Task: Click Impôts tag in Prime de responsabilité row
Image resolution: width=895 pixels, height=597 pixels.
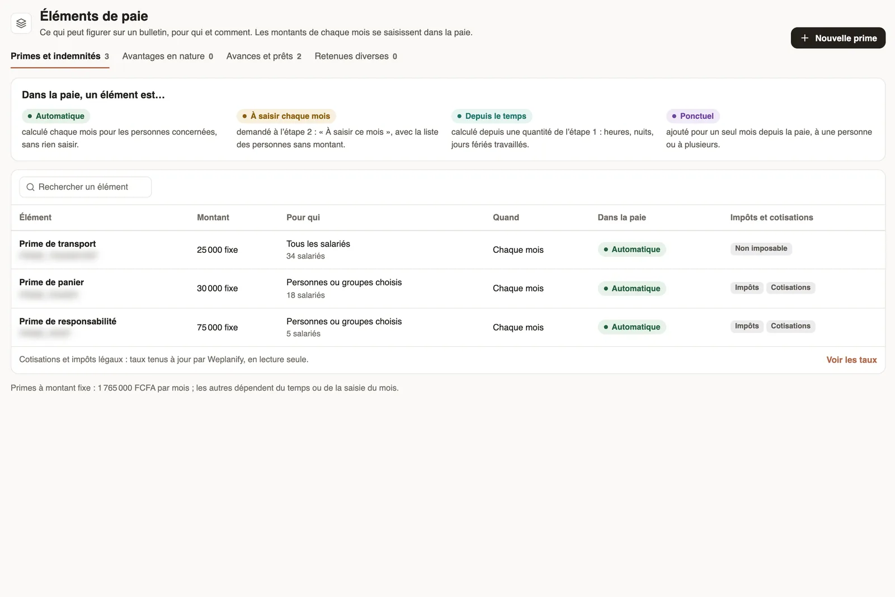Action: pos(747,326)
